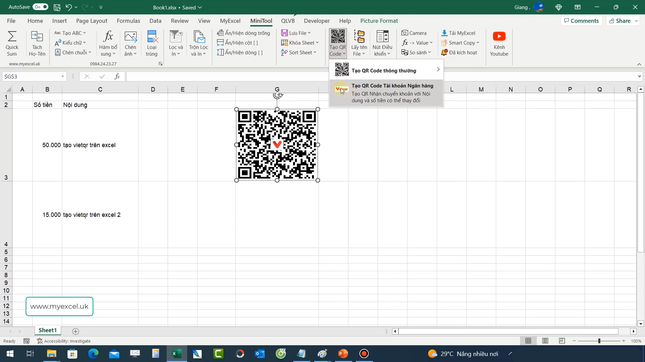This screenshot has height=362, width=645.
Task: Open the Developer ribbon tab
Action: [x=316, y=20]
